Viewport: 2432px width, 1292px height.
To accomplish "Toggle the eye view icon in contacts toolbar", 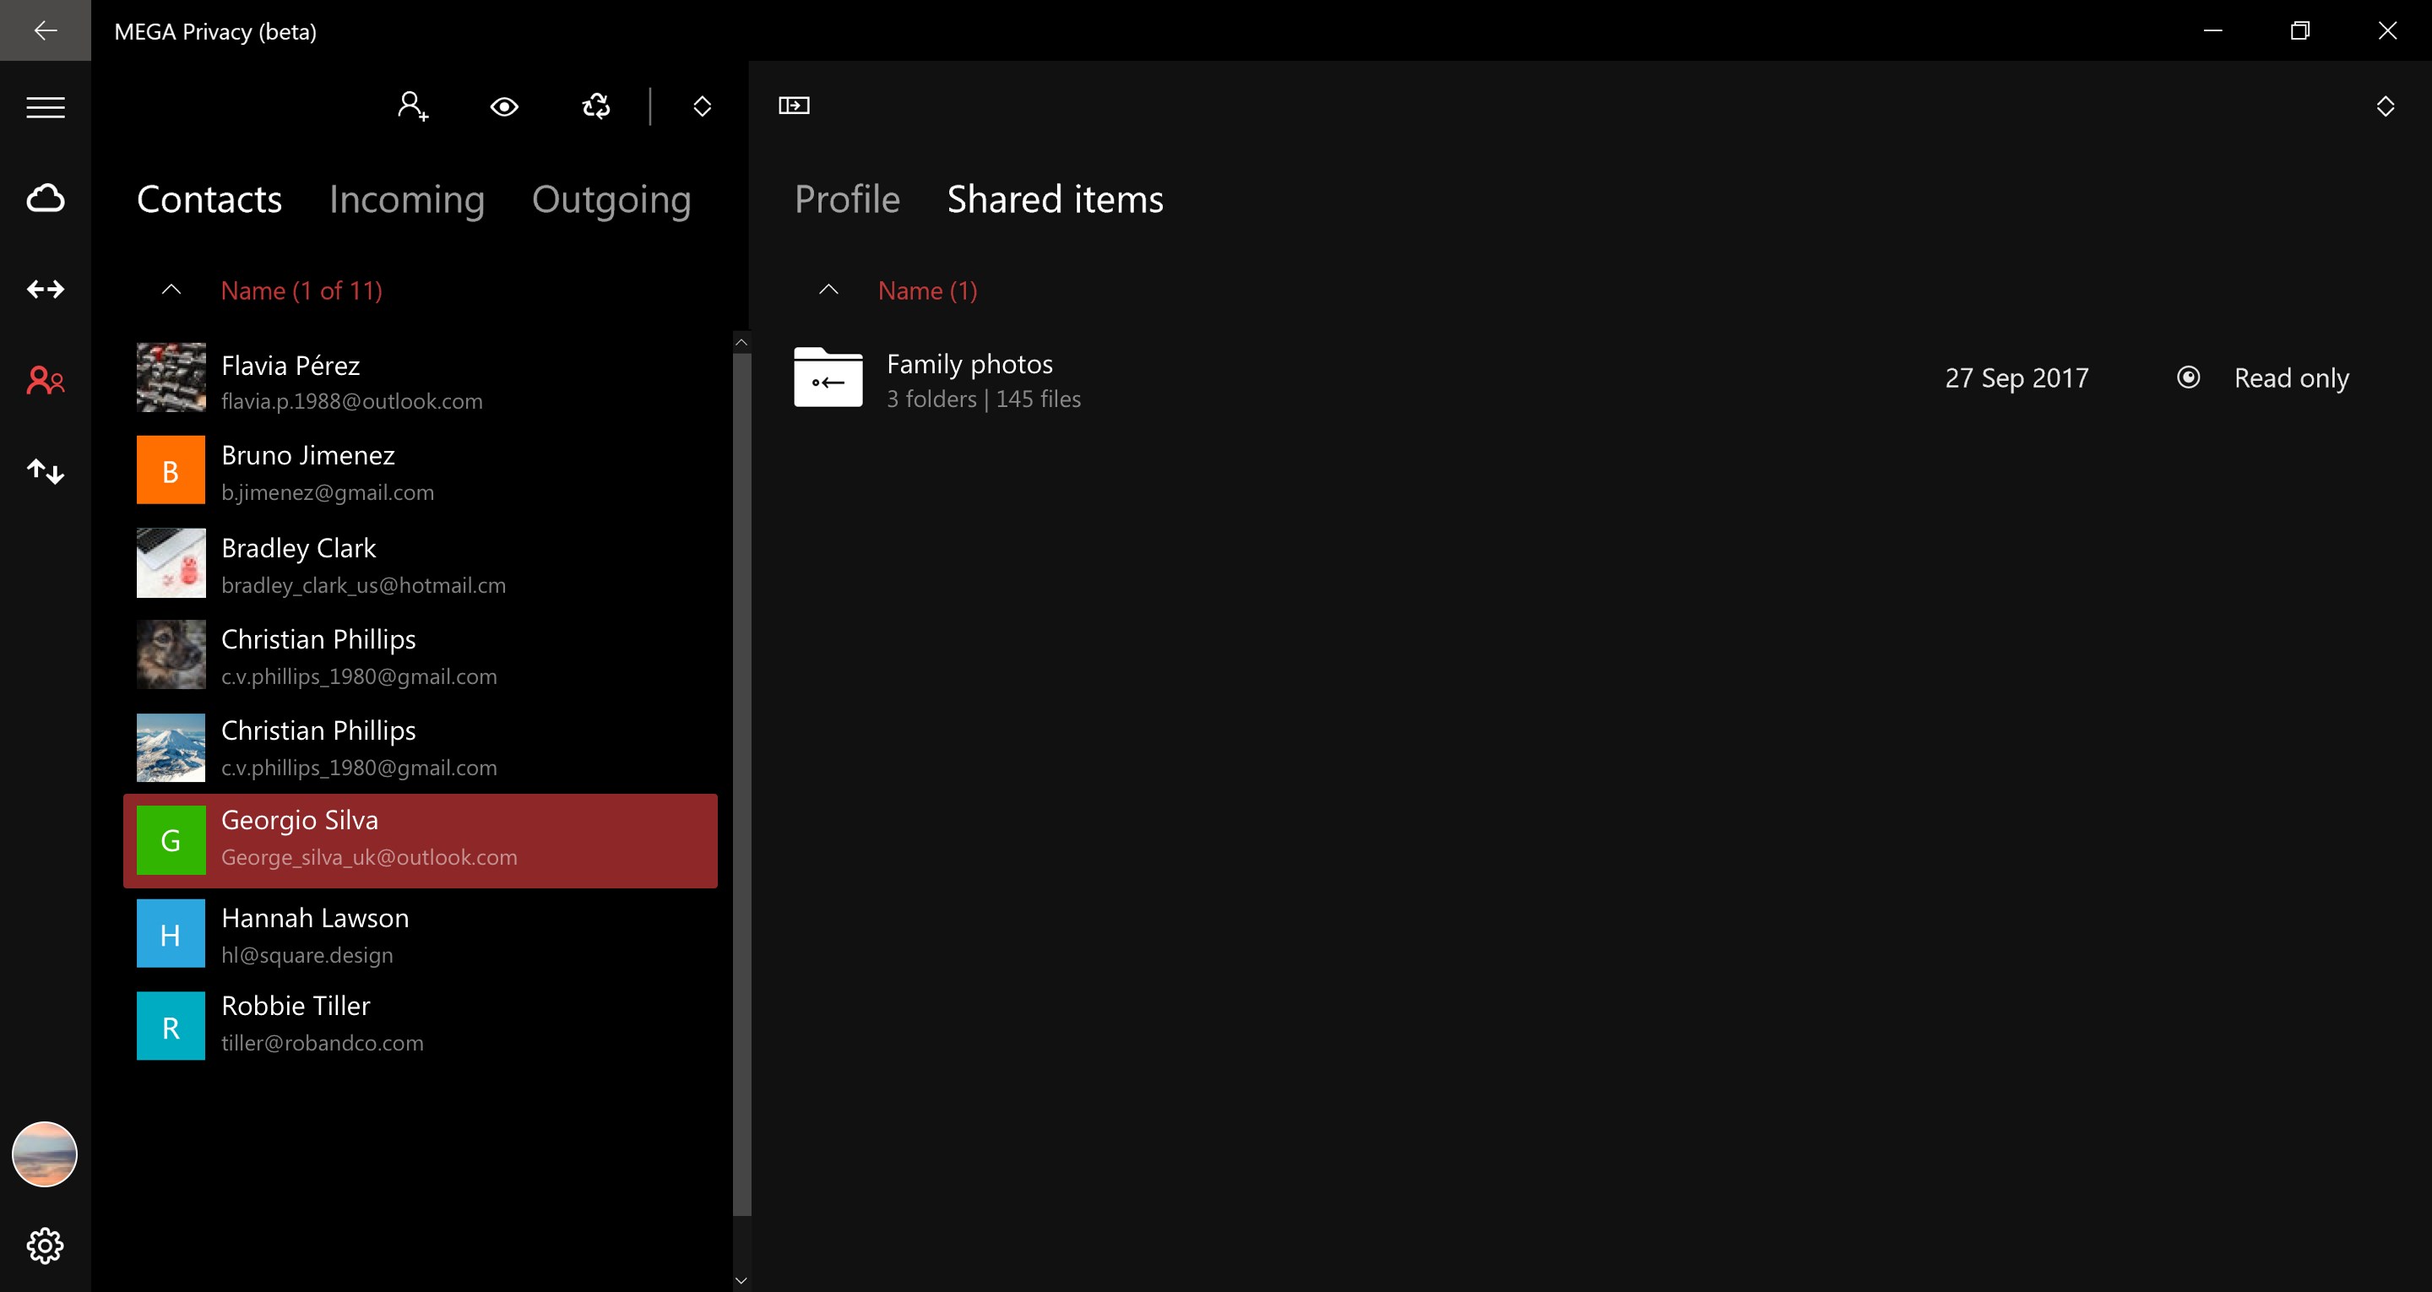I will [x=504, y=106].
